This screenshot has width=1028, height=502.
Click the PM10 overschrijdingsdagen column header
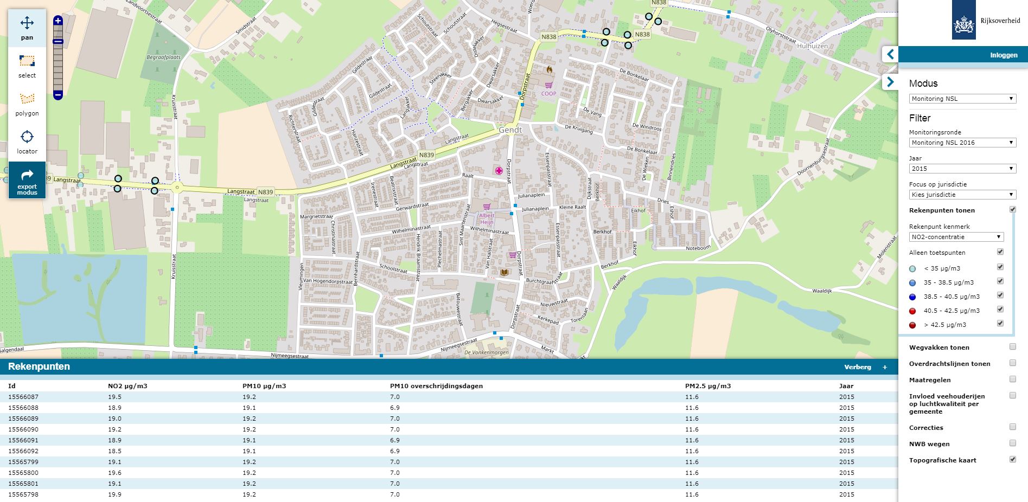pos(436,386)
